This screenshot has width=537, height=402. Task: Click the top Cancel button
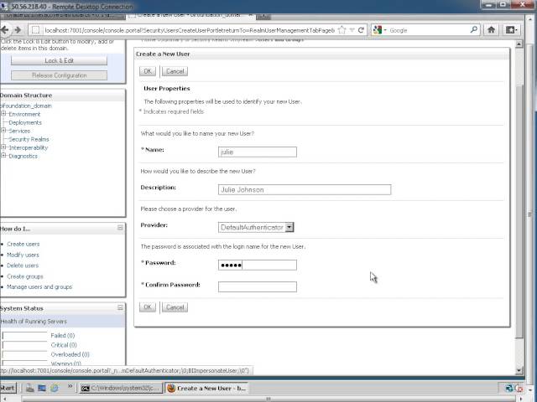tap(175, 71)
